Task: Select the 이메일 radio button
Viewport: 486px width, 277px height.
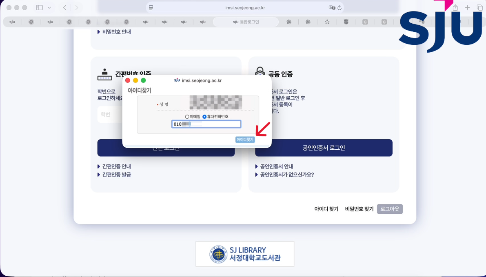Action: [187, 117]
